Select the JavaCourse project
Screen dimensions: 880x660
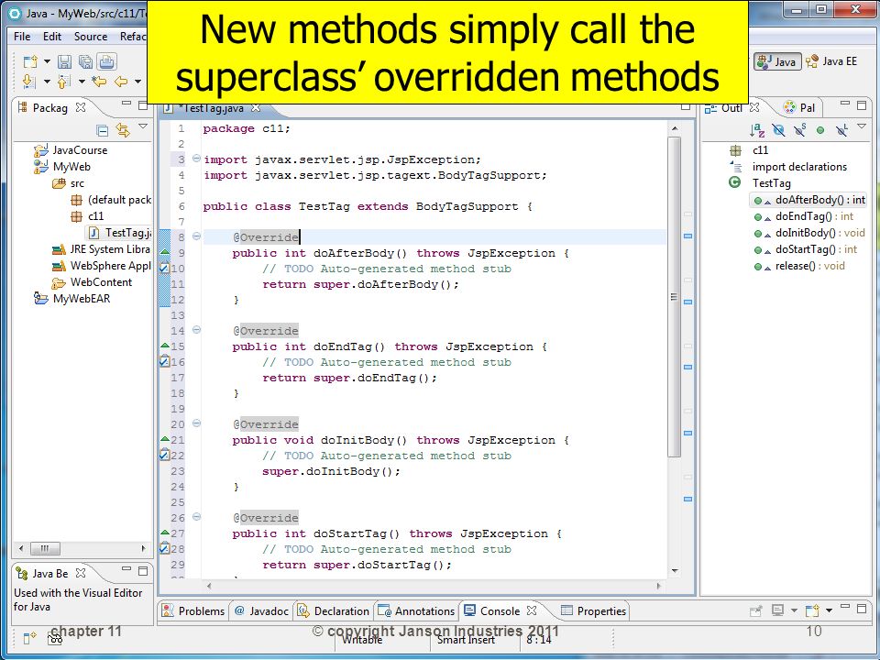tap(71, 149)
